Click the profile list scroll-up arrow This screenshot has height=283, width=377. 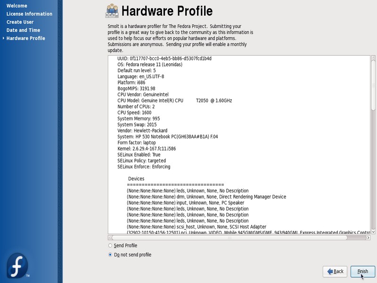(373, 58)
